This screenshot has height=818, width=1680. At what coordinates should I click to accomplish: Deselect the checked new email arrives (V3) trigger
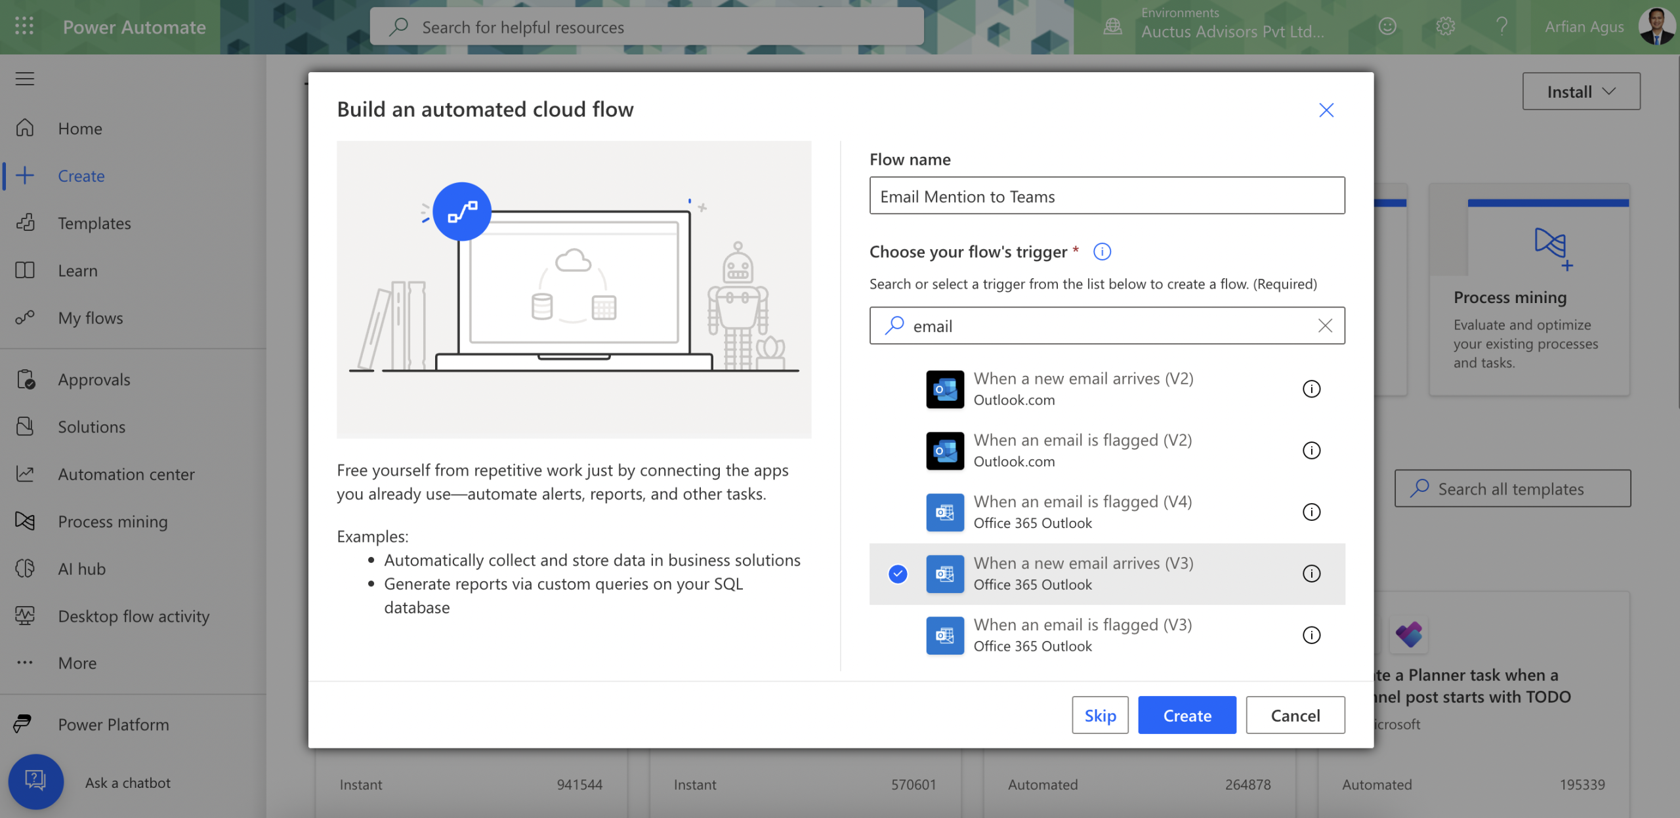898,574
